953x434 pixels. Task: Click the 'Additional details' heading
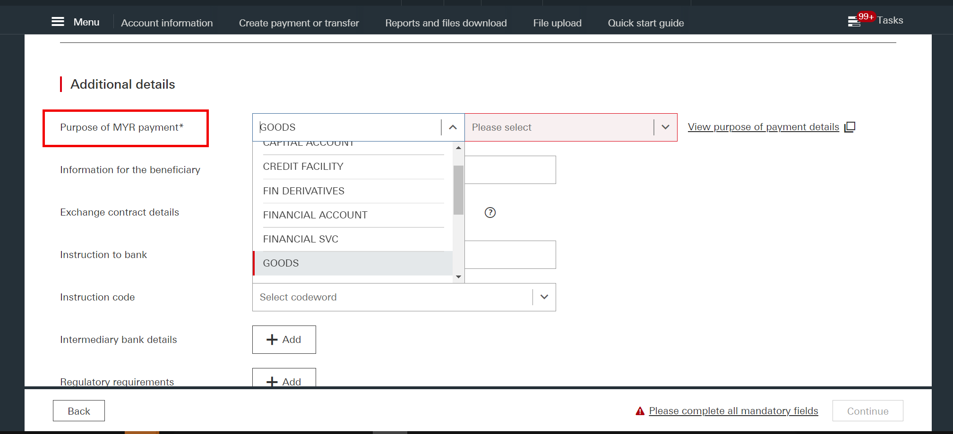pos(123,84)
